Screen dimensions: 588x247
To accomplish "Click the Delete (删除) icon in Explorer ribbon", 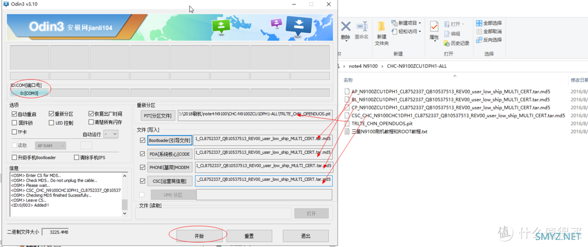I will [345, 27].
